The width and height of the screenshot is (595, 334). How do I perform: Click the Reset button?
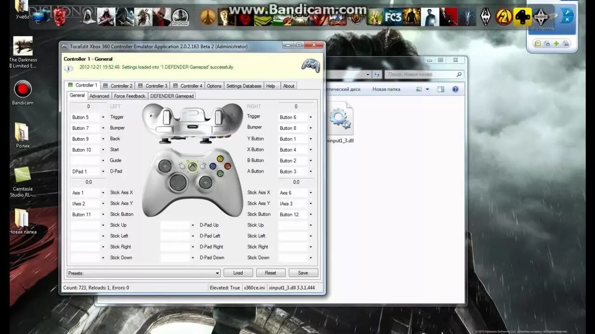[271, 273]
